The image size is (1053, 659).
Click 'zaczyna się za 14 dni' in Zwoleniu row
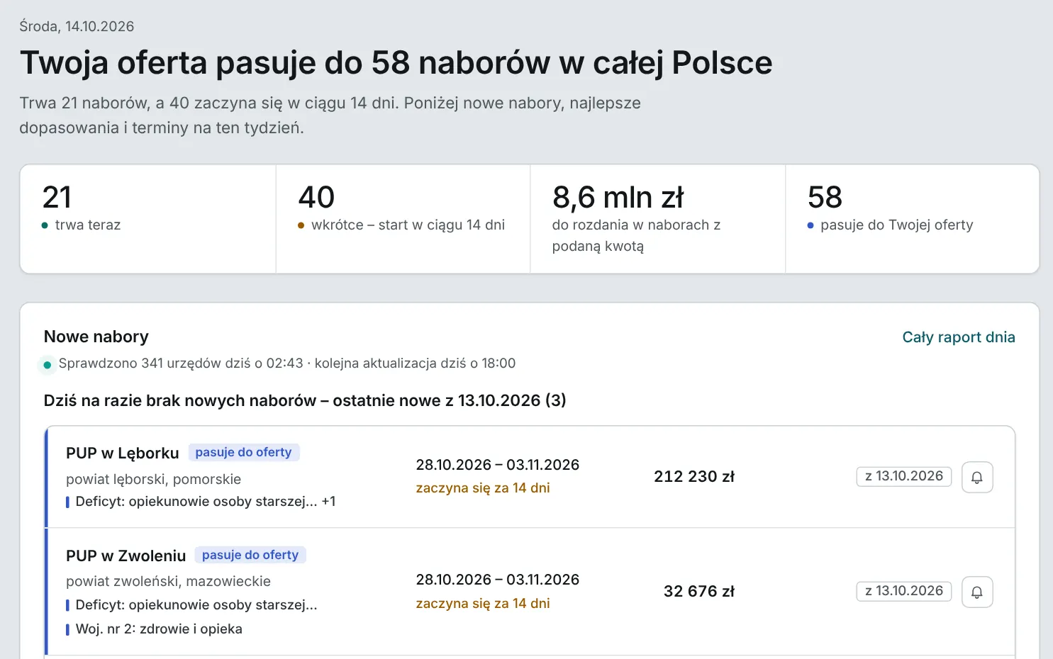point(483,603)
